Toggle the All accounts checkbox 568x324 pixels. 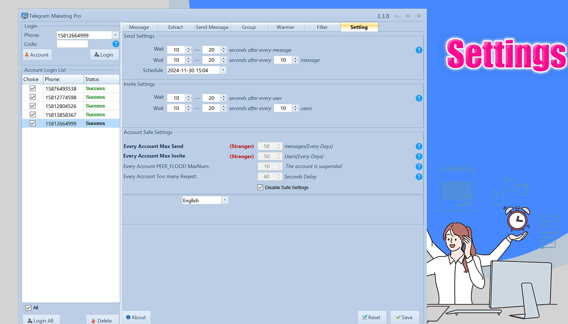pyautogui.click(x=28, y=308)
